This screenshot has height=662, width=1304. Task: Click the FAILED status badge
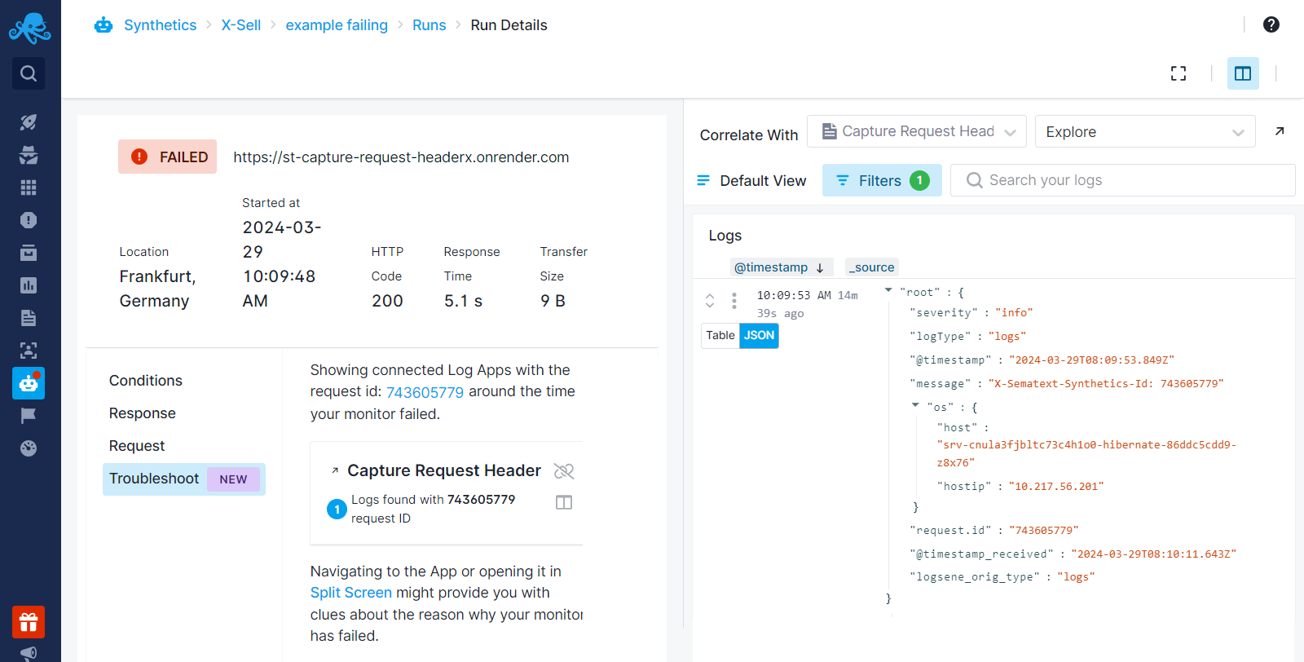167,157
